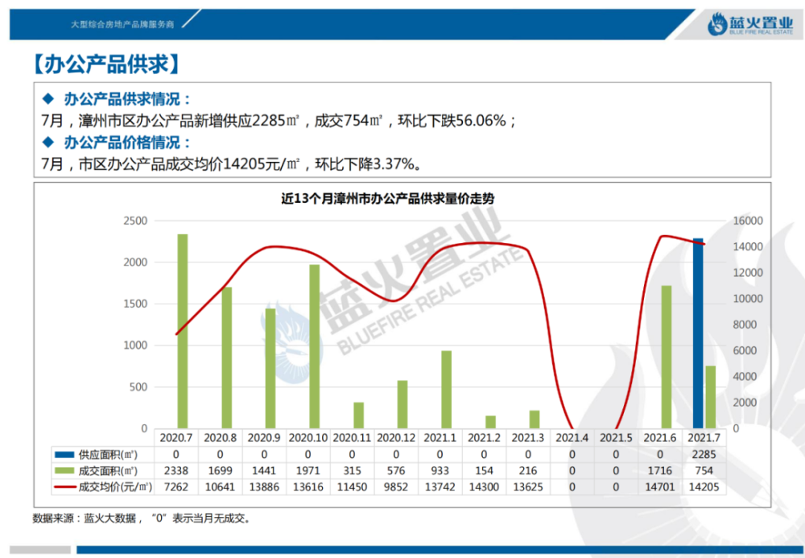The height and width of the screenshot is (558, 805).
Task: Click the 2021.6 column header
Action: pyautogui.click(x=660, y=438)
